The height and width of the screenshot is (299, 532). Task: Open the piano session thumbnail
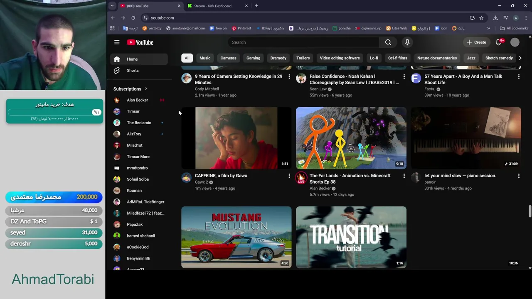coord(466,138)
